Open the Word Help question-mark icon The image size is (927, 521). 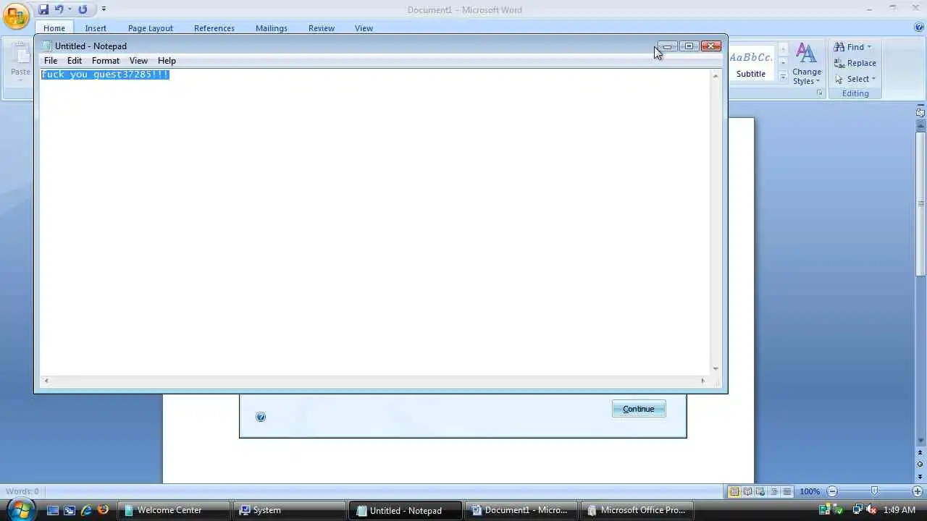pos(919,27)
